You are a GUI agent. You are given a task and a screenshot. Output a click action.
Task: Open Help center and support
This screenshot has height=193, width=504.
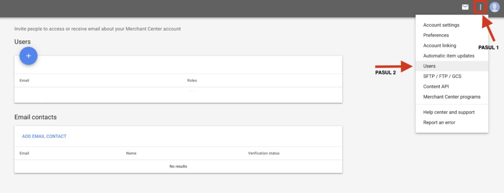[452, 112]
